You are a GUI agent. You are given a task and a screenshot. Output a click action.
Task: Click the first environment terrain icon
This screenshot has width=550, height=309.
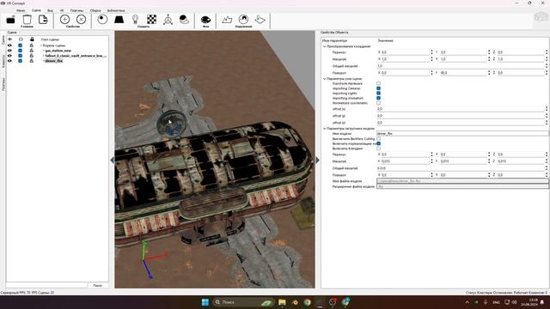pyautogui.click(x=227, y=19)
